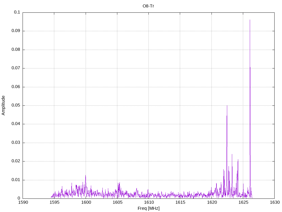Click the y-axis tick label 0.01
The width and height of the screenshot is (282, 212).
pyautogui.click(x=16, y=180)
